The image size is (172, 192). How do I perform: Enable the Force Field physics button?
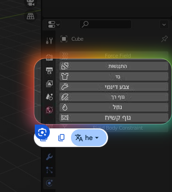tap(114, 56)
